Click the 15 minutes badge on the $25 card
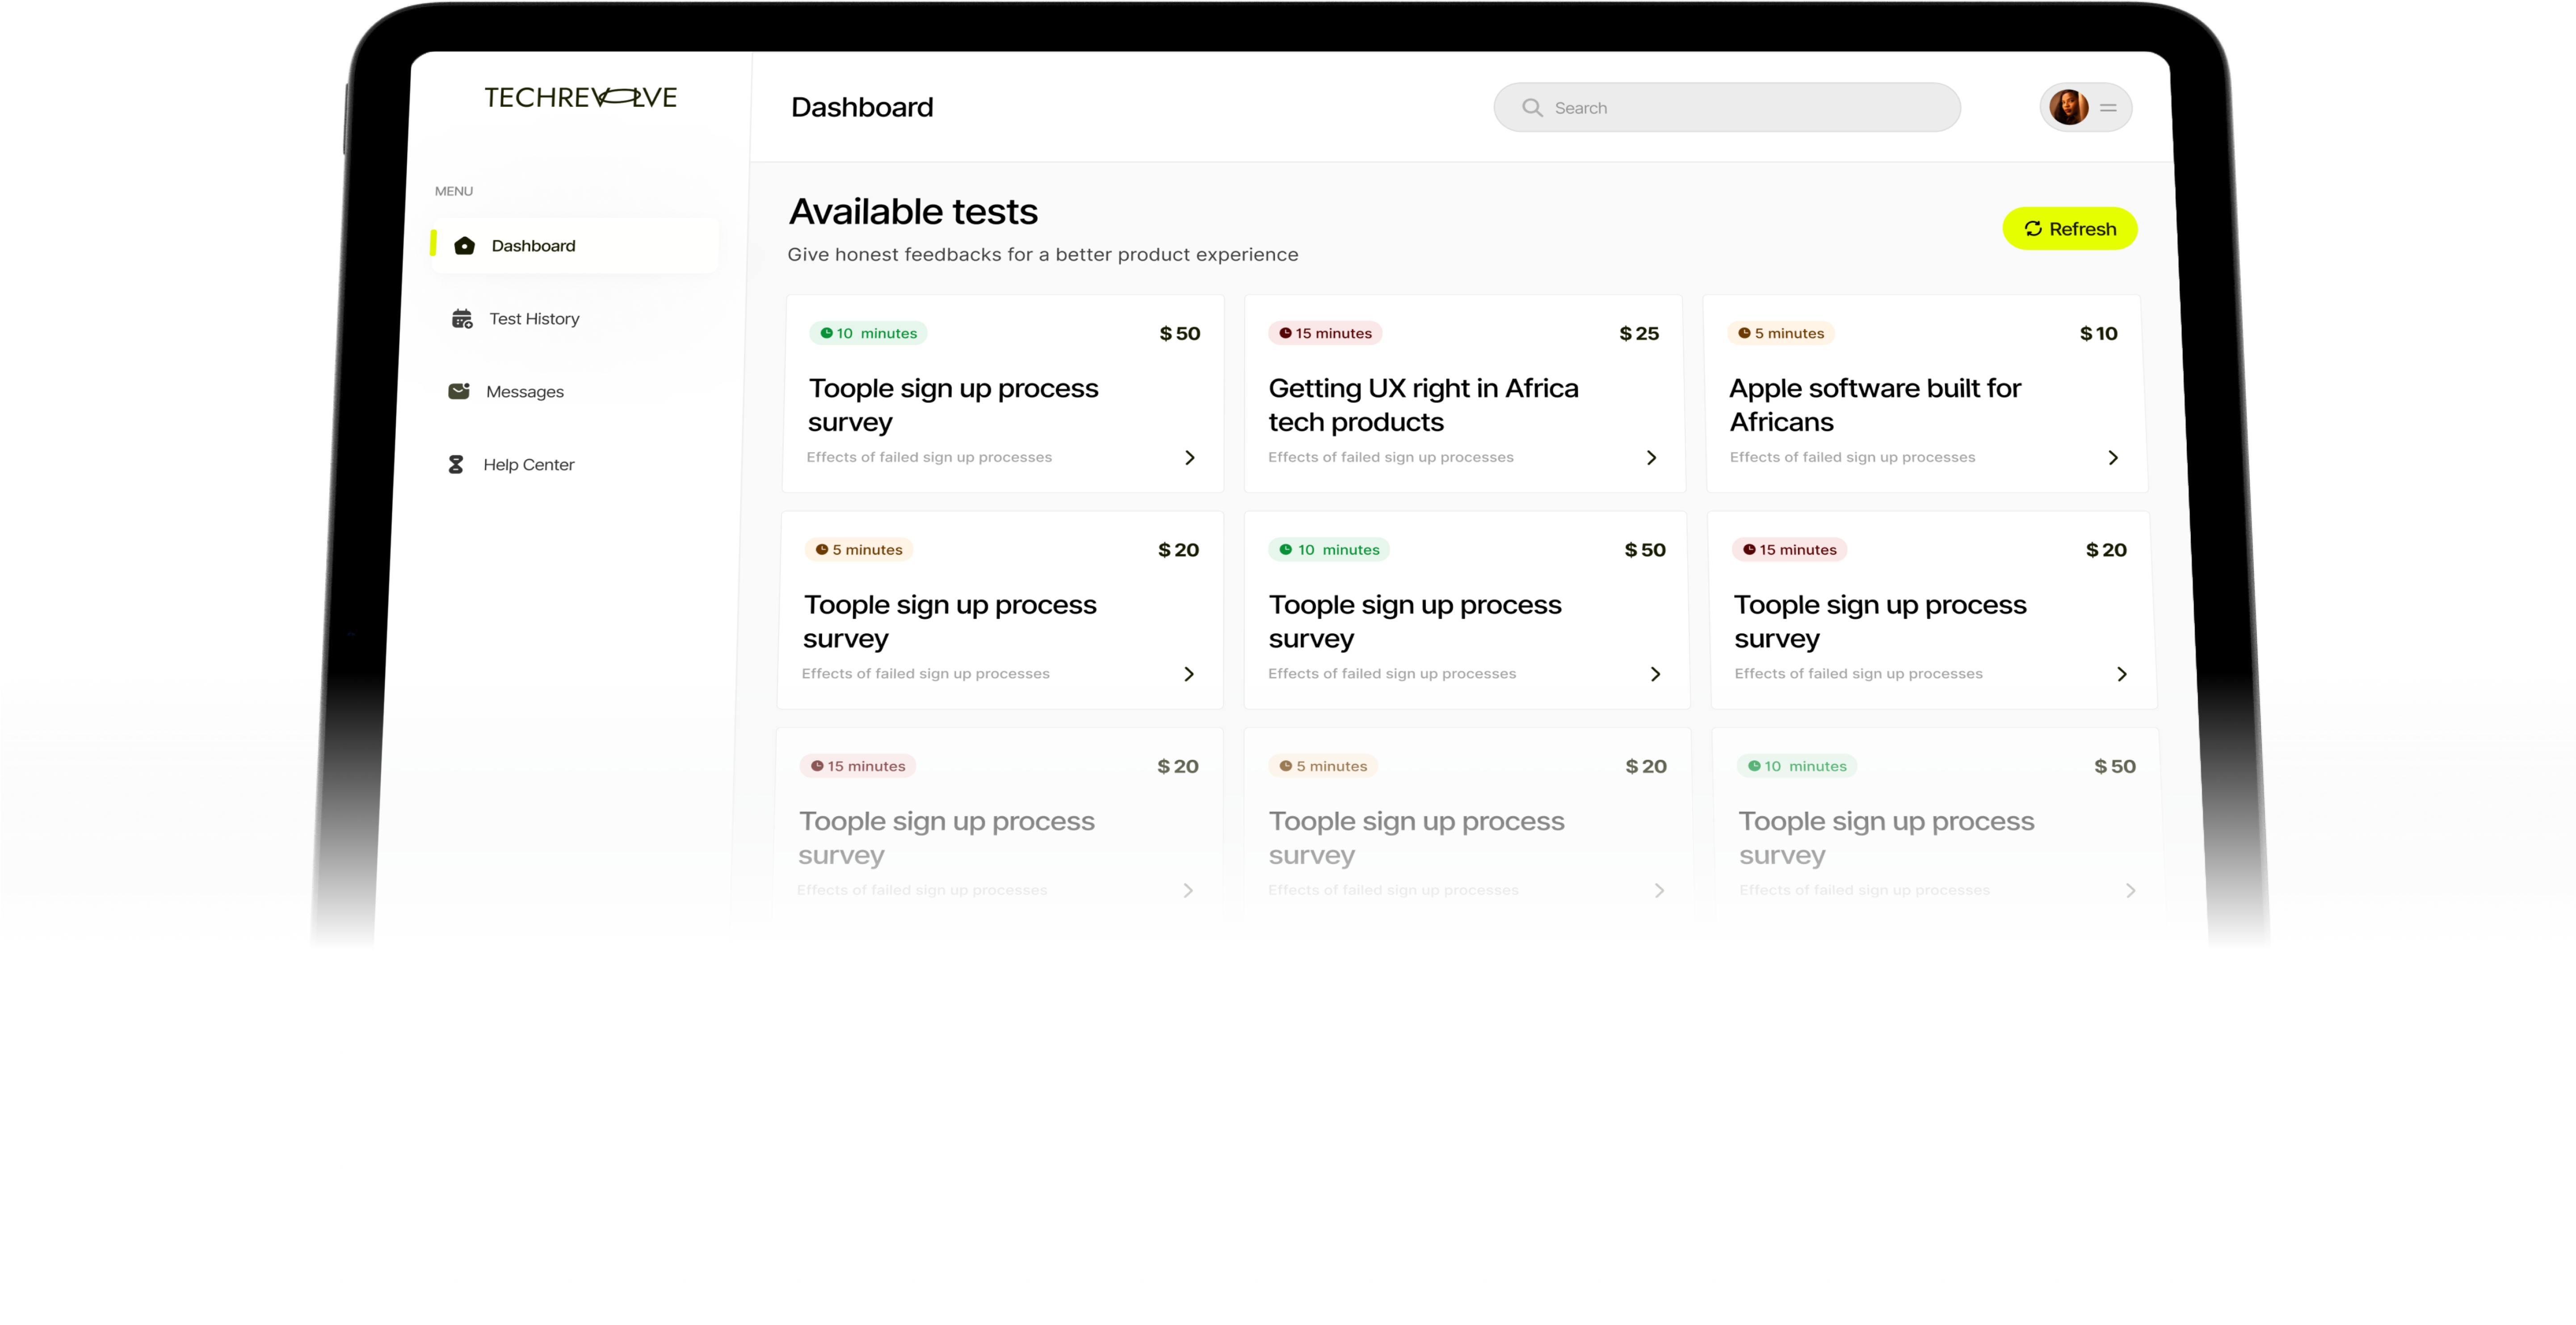The image size is (2576, 1325). point(1325,333)
